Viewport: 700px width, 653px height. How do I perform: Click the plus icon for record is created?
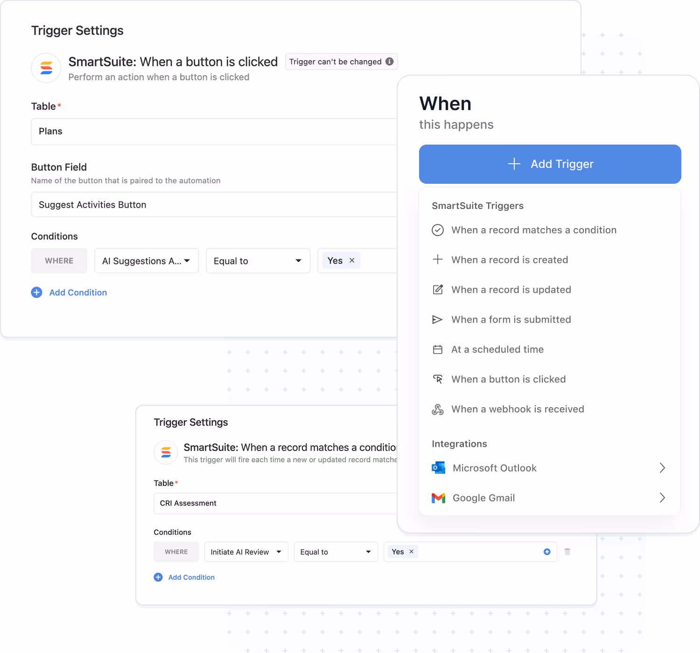click(x=438, y=260)
